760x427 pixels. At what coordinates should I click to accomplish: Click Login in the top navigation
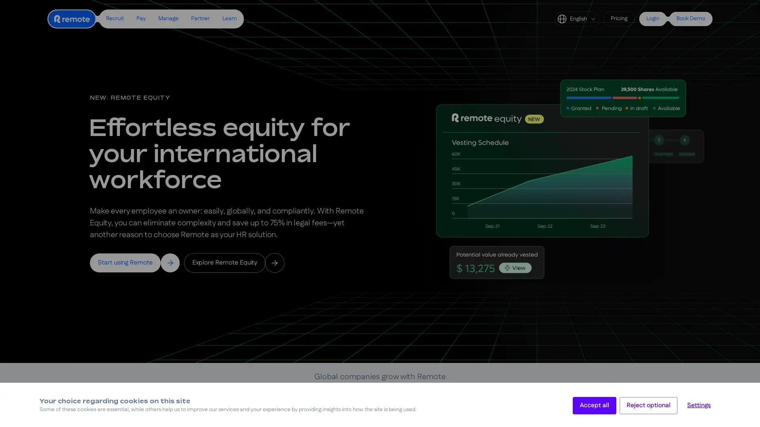coord(653,19)
